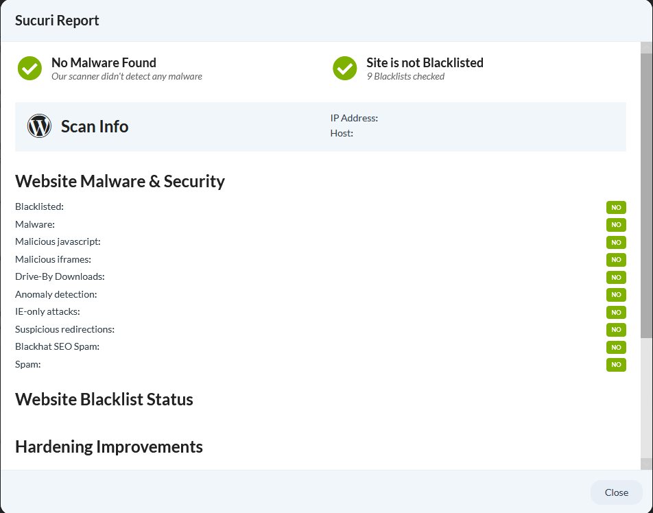This screenshot has width=653, height=513.
Task: Click the Site is not Blacklisted checkmark icon
Action: click(x=344, y=68)
